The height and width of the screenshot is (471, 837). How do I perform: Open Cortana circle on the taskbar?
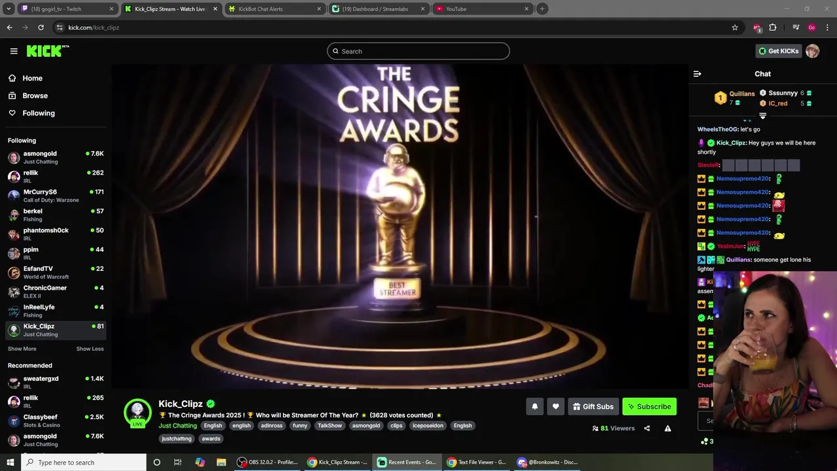156,462
